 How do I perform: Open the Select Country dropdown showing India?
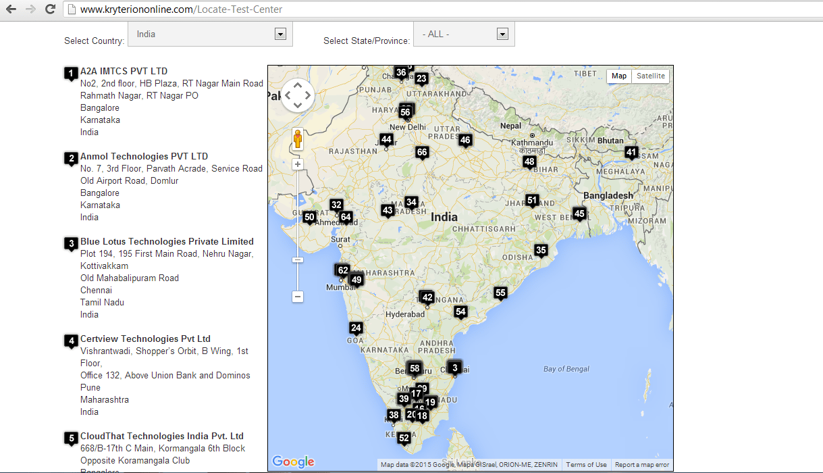click(x=210, y=34)
